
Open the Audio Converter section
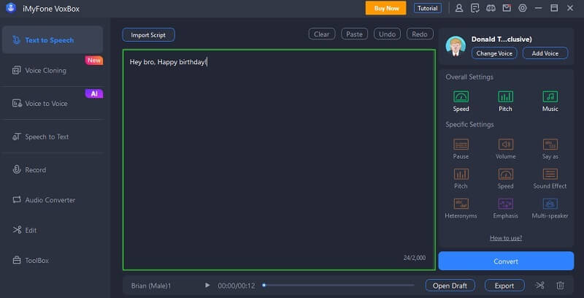point(53,200)
